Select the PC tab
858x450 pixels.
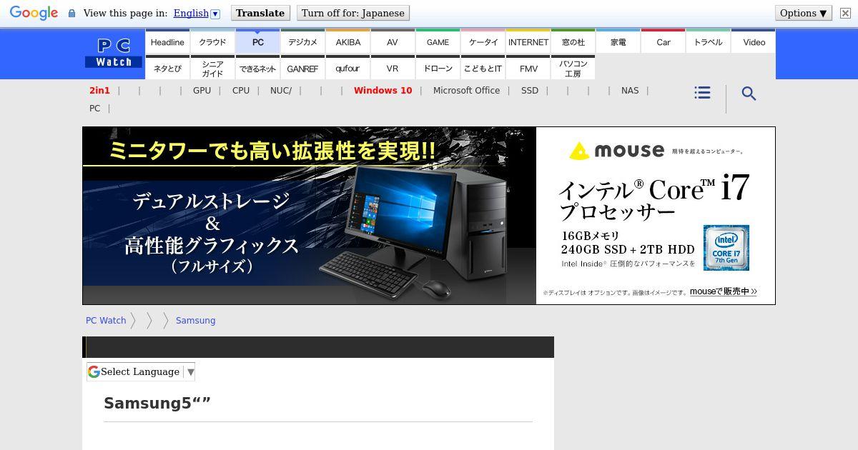point(257,42)
